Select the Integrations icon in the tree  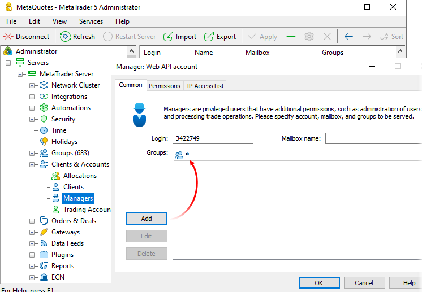[44, 97]
